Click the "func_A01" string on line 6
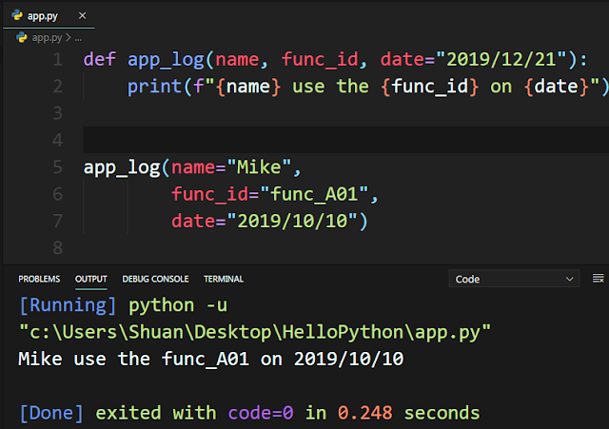The image size is (609, 429). pyautogui.click(x=314, y=194)
